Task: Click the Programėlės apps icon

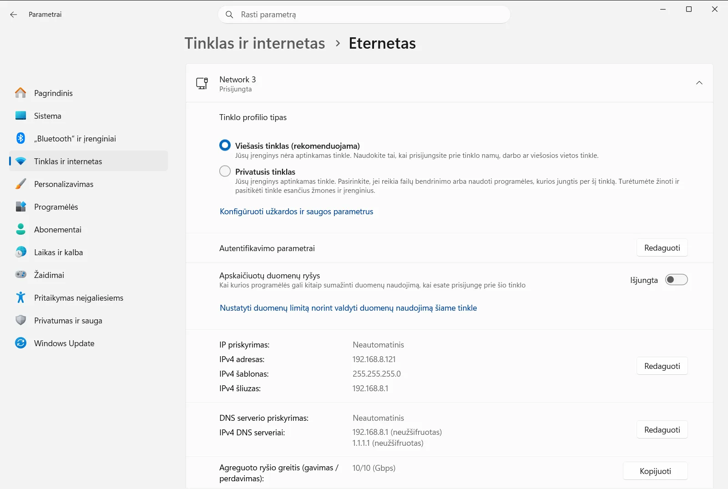Action: (20, 207)
